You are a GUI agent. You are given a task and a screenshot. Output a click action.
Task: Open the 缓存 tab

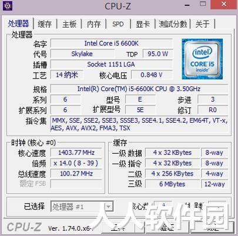(45, 24)
